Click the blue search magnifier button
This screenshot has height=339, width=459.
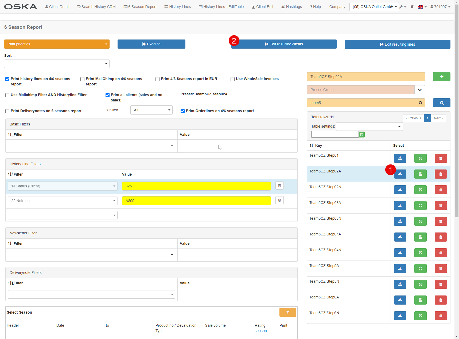(441, 103)
